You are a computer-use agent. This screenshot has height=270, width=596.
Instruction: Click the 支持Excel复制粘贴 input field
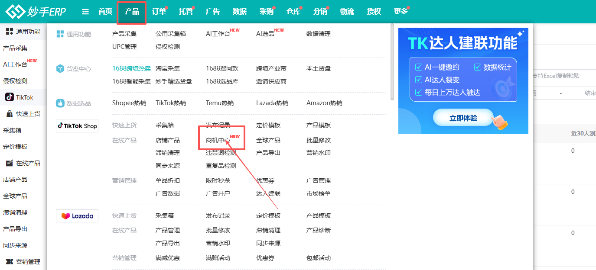click(x=564, y=76)
